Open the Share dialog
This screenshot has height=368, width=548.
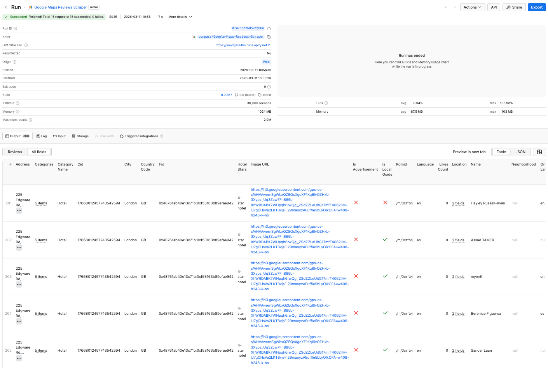click(514, 7)
